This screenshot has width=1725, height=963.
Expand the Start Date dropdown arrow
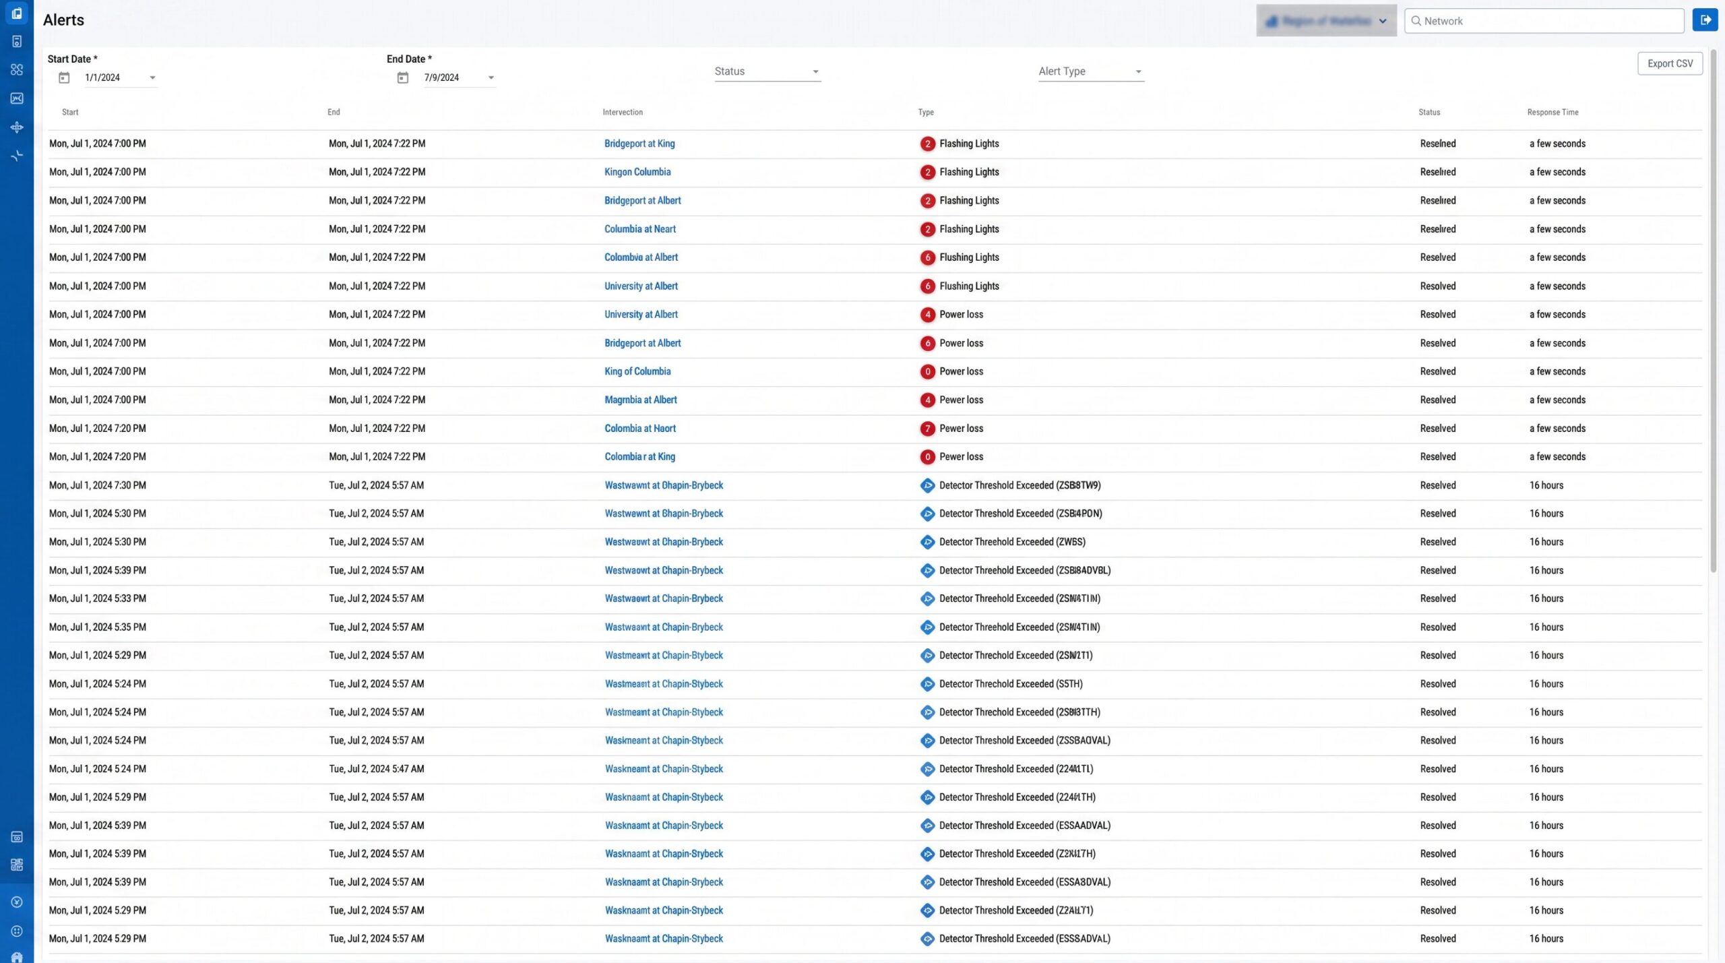click(152, 78)
